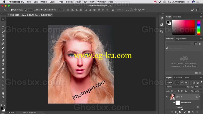This screenshot has width=203, height=114.
Task: Create a new layer
Action: [x=193, y=112]
